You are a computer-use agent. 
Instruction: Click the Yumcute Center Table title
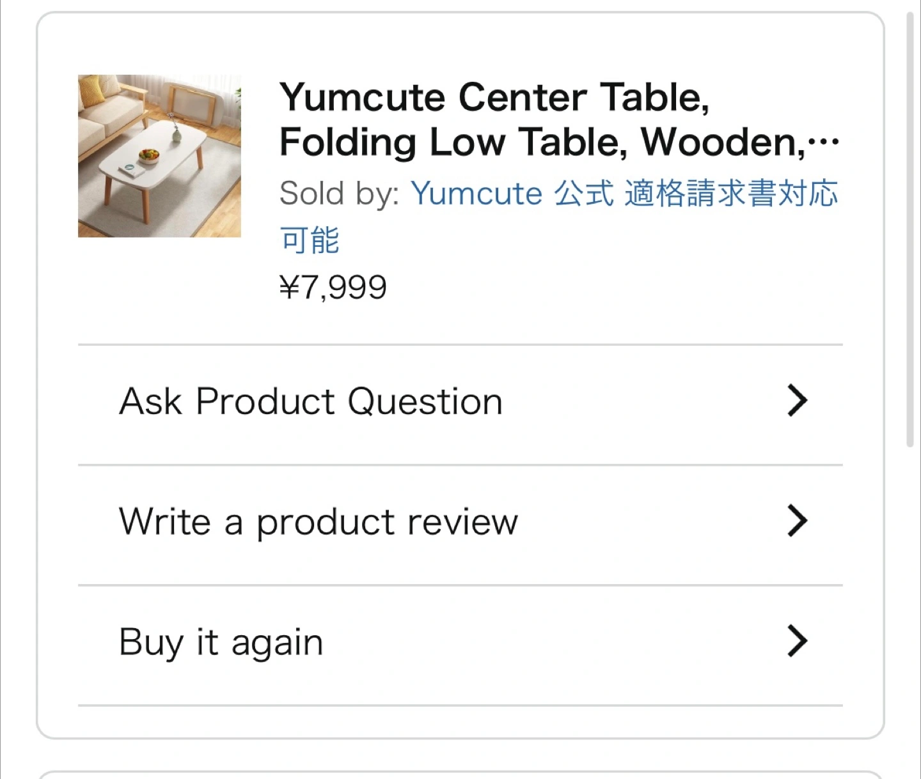pos(494,97)
